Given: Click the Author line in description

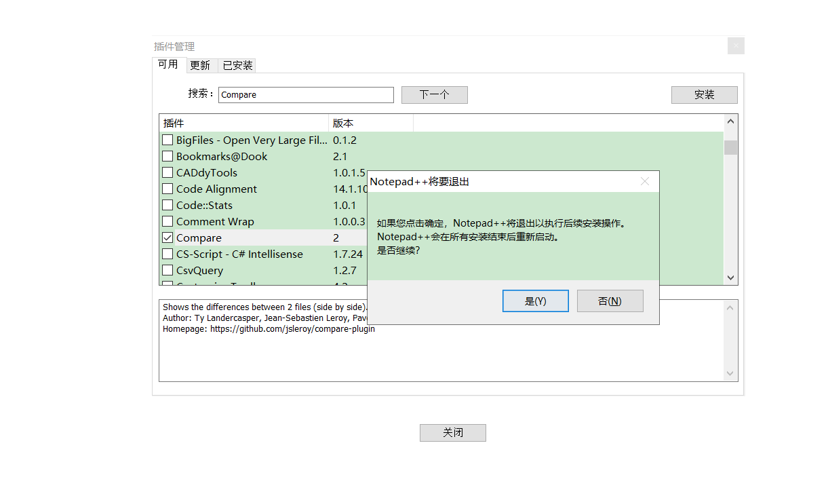Looking at the screenshot, I should 264,318.
